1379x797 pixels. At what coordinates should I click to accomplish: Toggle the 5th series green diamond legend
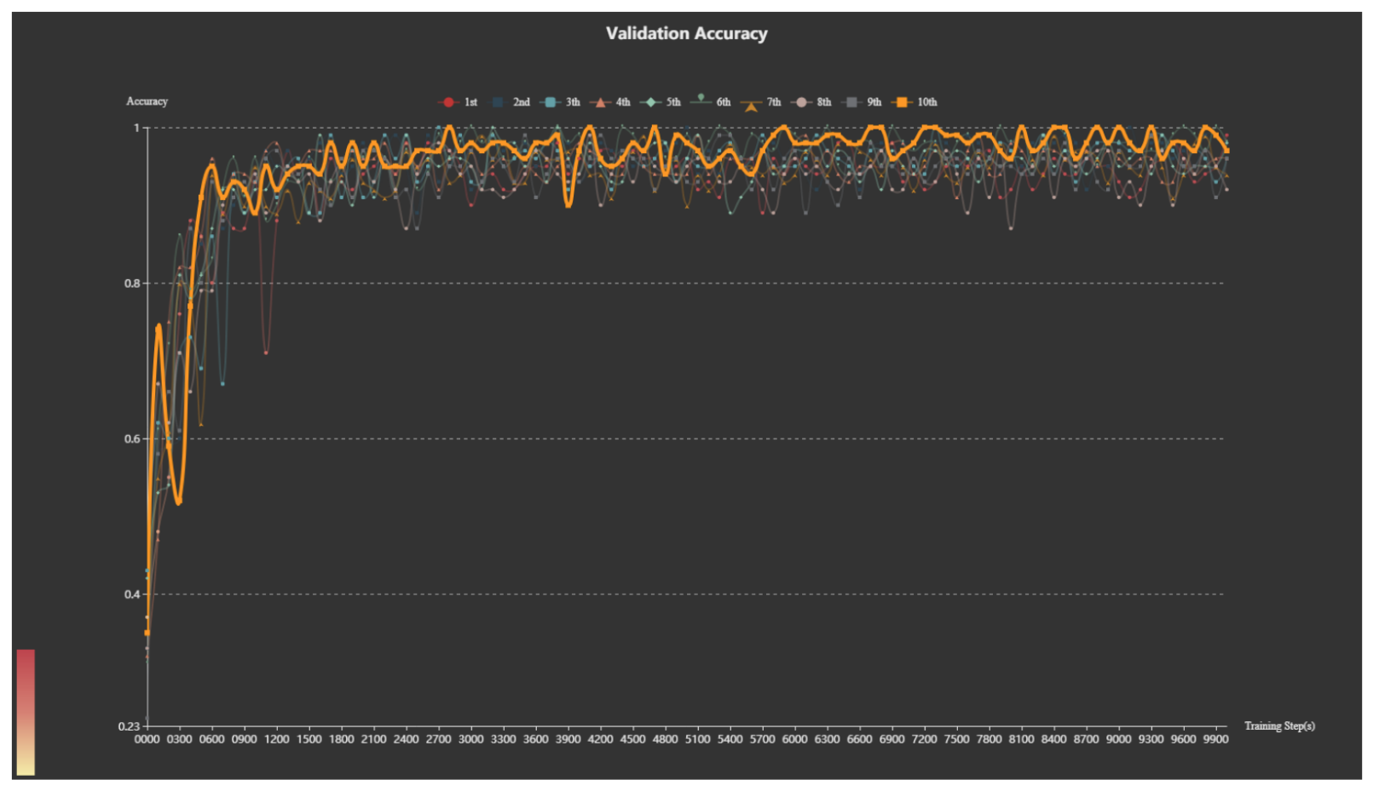(661, 102)
